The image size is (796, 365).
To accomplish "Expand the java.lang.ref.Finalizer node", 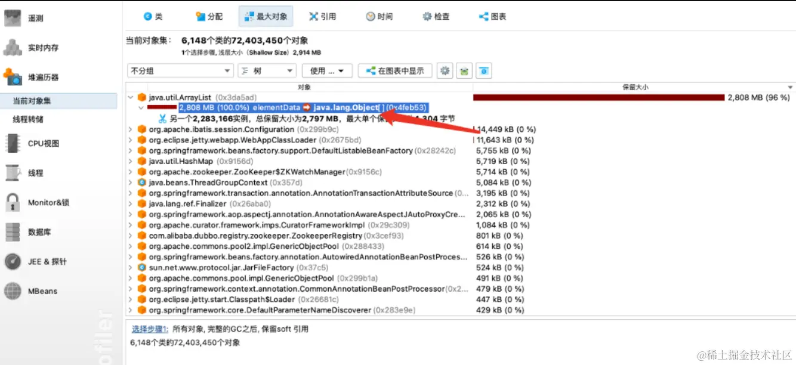I will point(131,204).
